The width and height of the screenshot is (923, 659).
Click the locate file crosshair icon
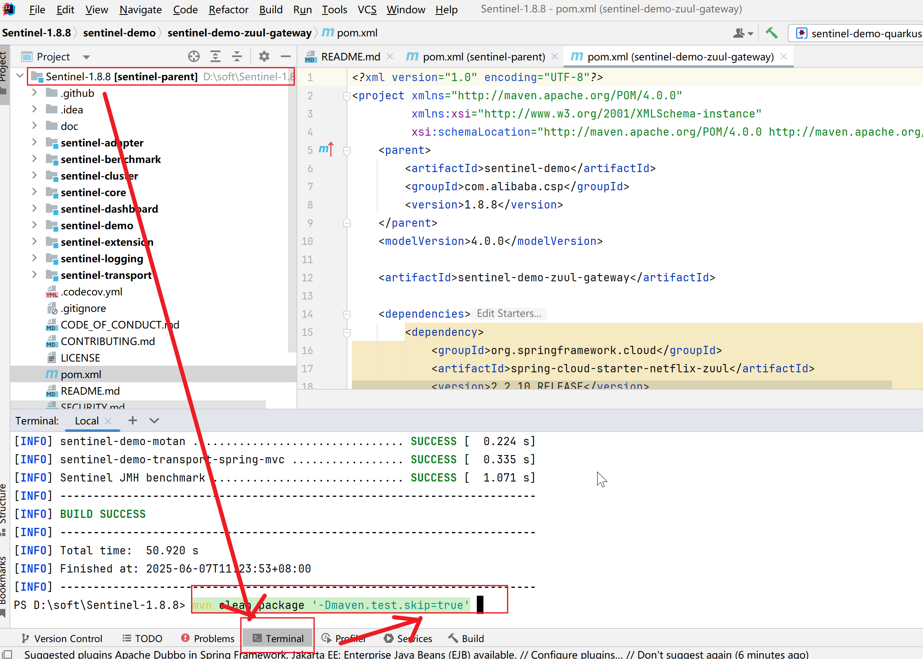tap(194, 57)
